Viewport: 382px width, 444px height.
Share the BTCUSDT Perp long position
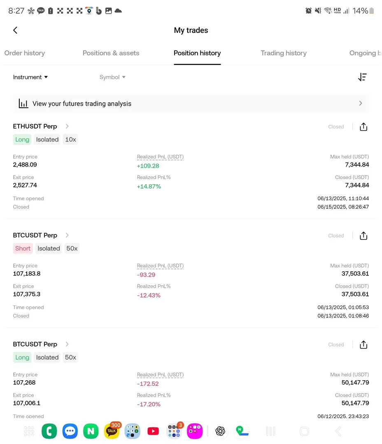pyautogui.click(x=363, y=345)
